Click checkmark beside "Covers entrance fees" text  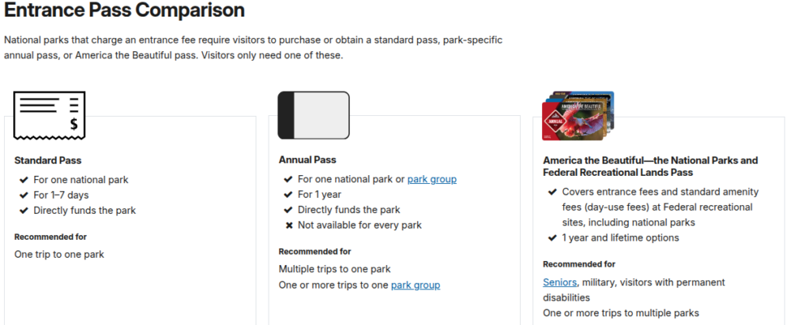coord(551,192)
